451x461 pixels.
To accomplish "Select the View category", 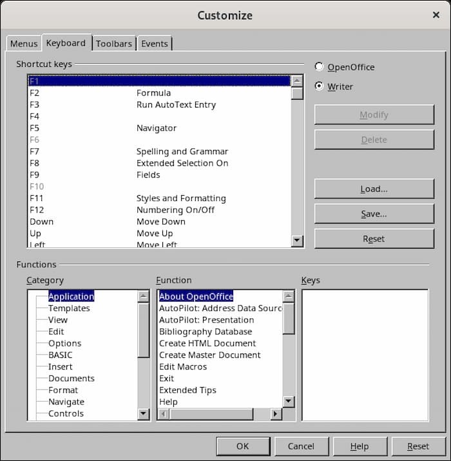I will 58,320.
